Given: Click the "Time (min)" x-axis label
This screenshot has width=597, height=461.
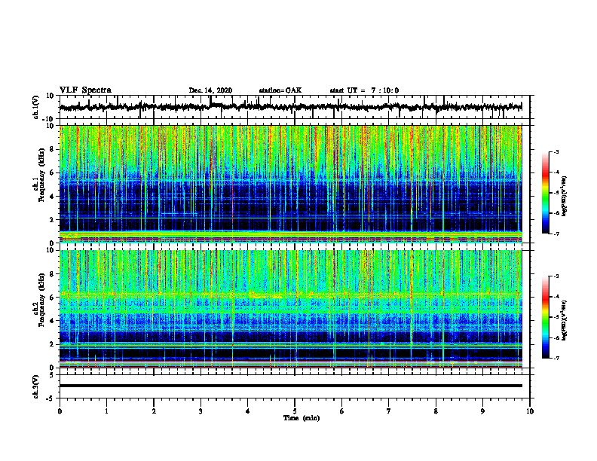Looking at the screenshot, I should click(302, 418).
